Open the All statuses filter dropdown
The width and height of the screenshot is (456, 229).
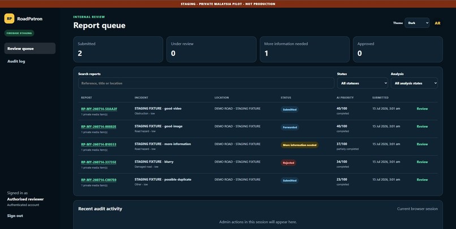(362, 83)
